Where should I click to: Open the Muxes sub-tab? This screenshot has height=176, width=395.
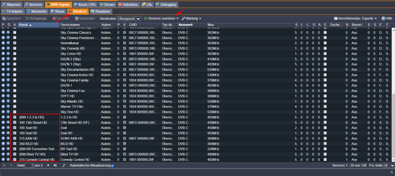point(58,11)
